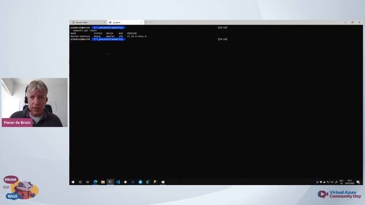Open Task View on the taskbar

87,182
